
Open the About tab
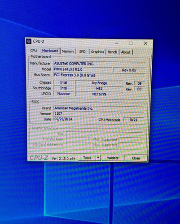click(126, 52)
